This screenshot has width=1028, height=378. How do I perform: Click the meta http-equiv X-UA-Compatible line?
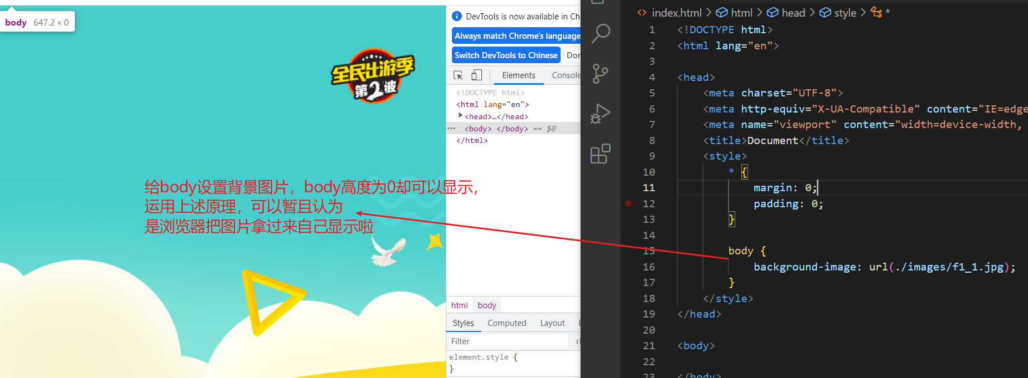865,109
